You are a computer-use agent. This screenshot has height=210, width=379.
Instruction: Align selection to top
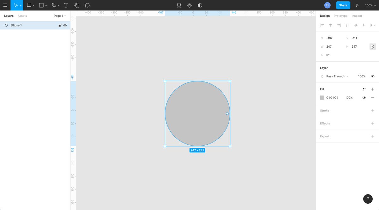click(x=347, y=25)
